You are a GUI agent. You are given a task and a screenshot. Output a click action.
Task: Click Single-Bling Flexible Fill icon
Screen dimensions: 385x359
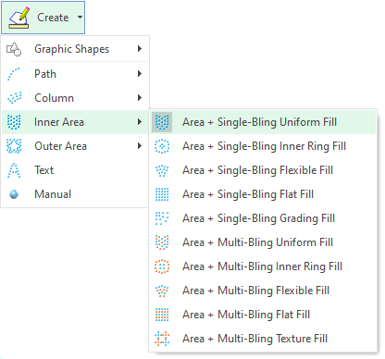162,170
